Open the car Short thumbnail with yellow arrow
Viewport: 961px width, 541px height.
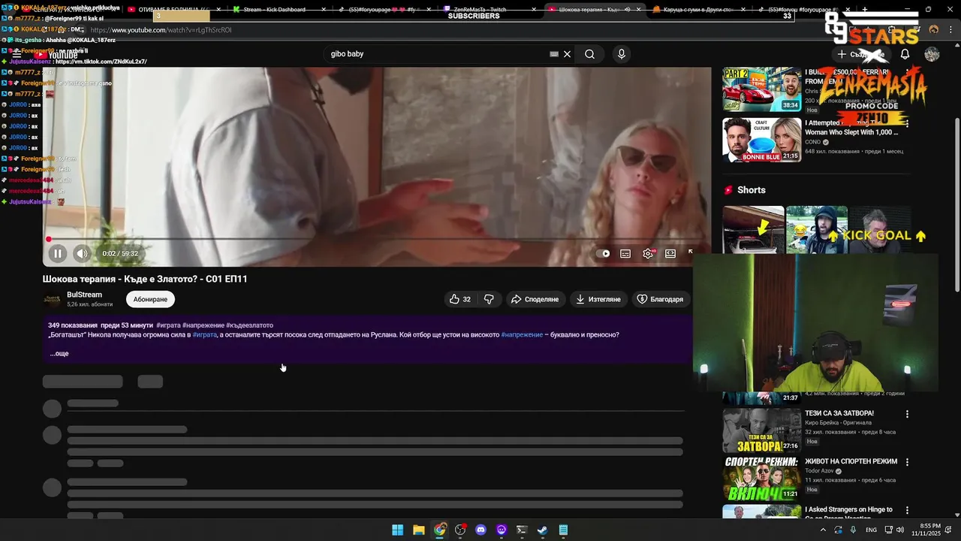click(753, 230)
